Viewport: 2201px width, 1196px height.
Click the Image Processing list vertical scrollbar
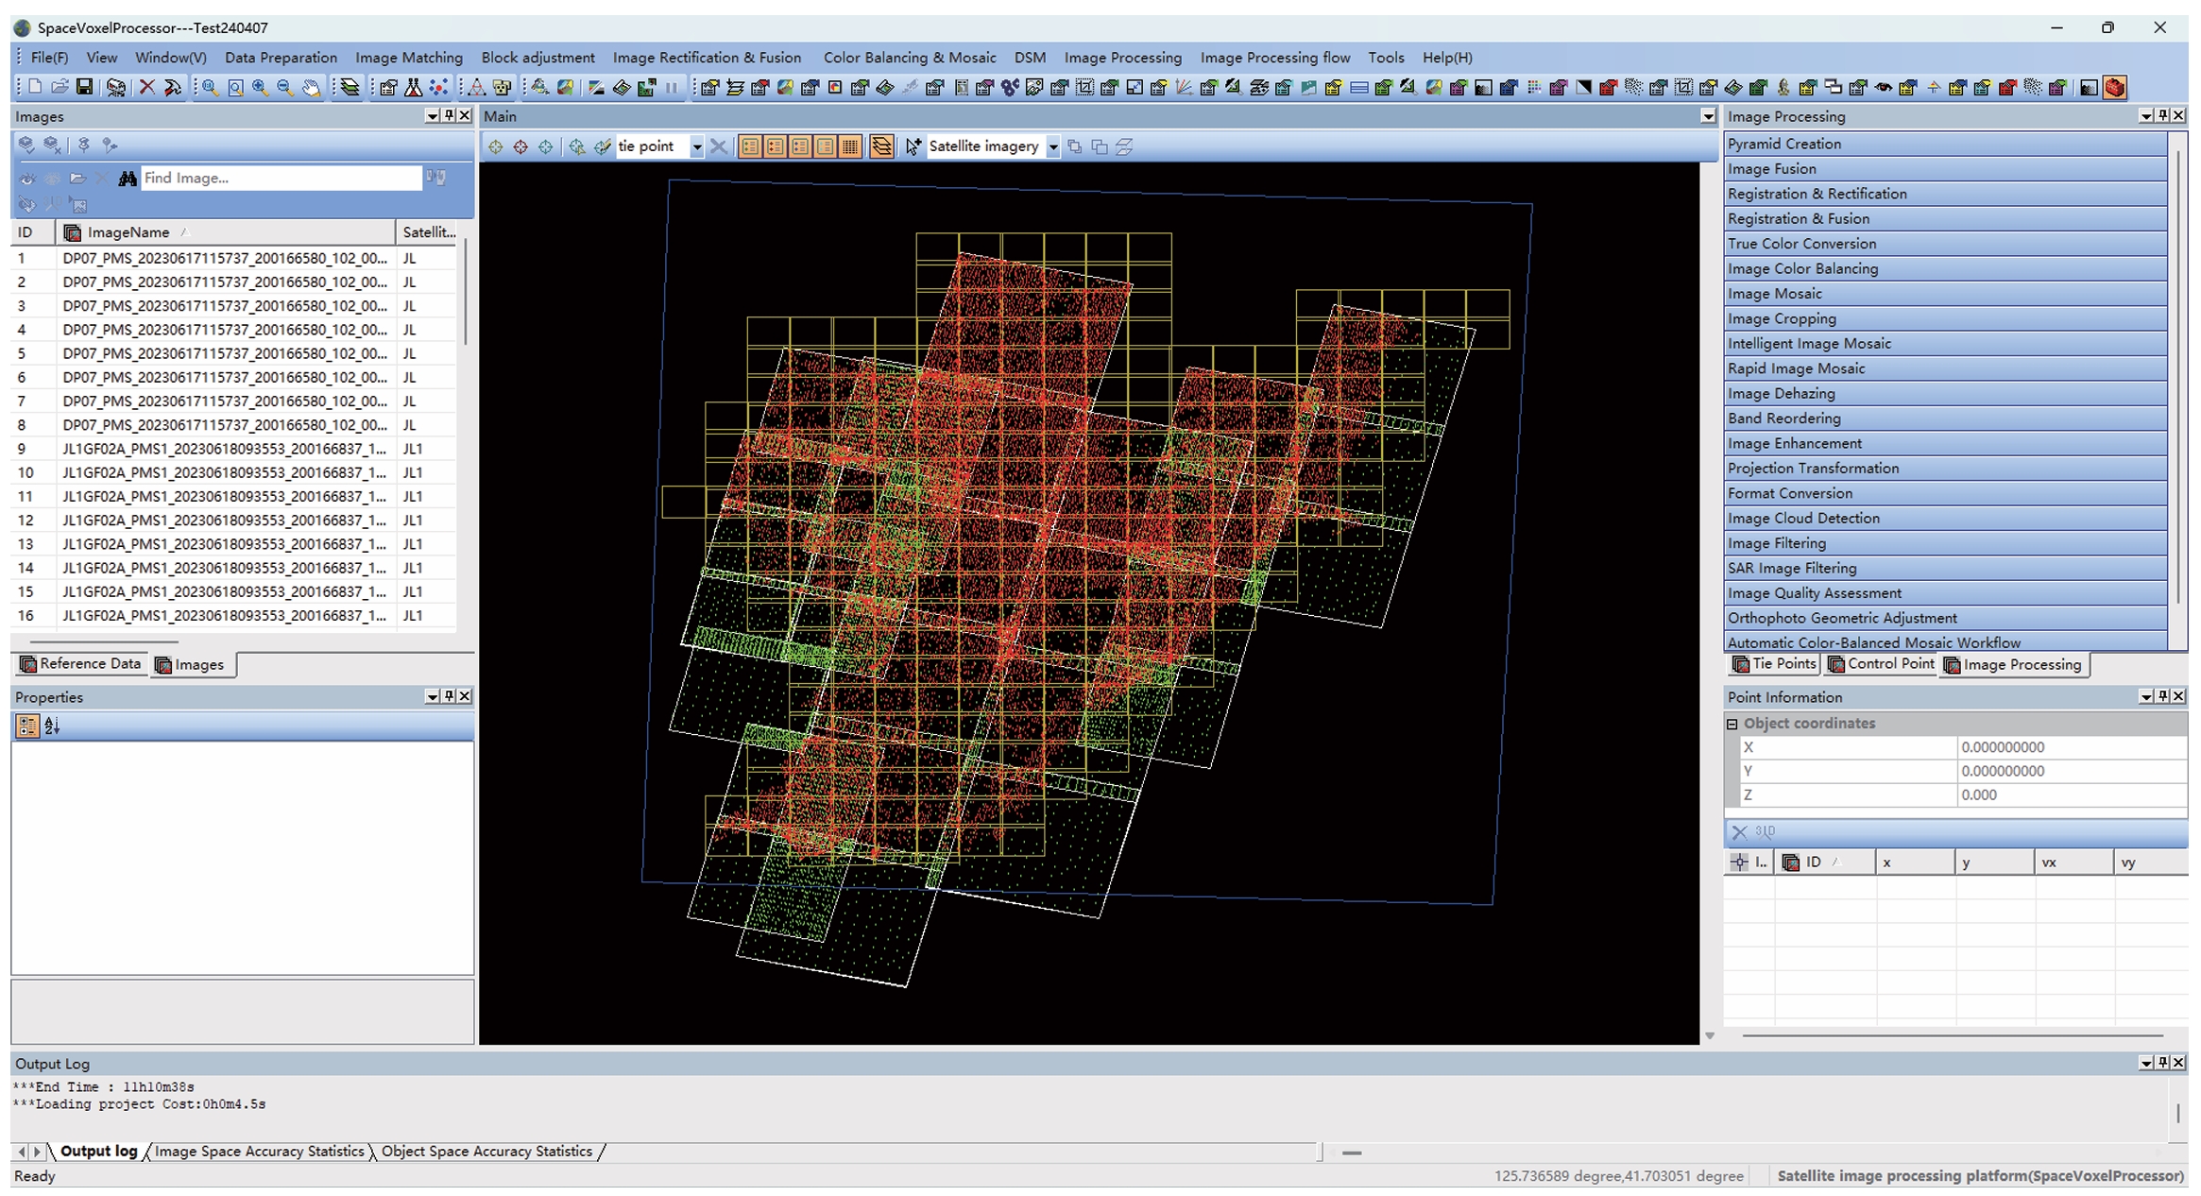point(2177,378)
